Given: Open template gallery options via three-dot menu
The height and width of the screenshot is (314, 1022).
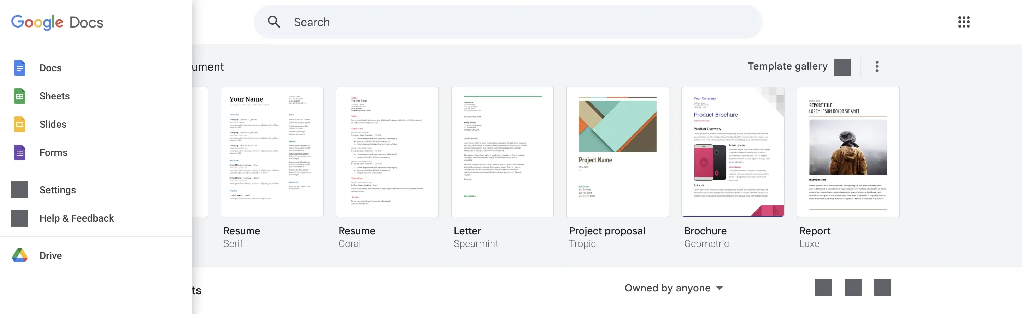Looking at the screenshot, I should pyautogui.click(x=877, y=66).
